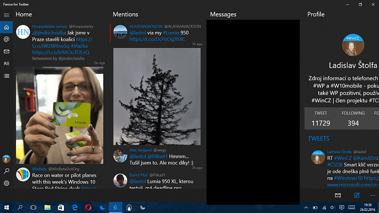The height and width of the screenshot is (213, 379).
Task: Go to Home timeline sidebar icon
Action: click(x=7, y=27)
